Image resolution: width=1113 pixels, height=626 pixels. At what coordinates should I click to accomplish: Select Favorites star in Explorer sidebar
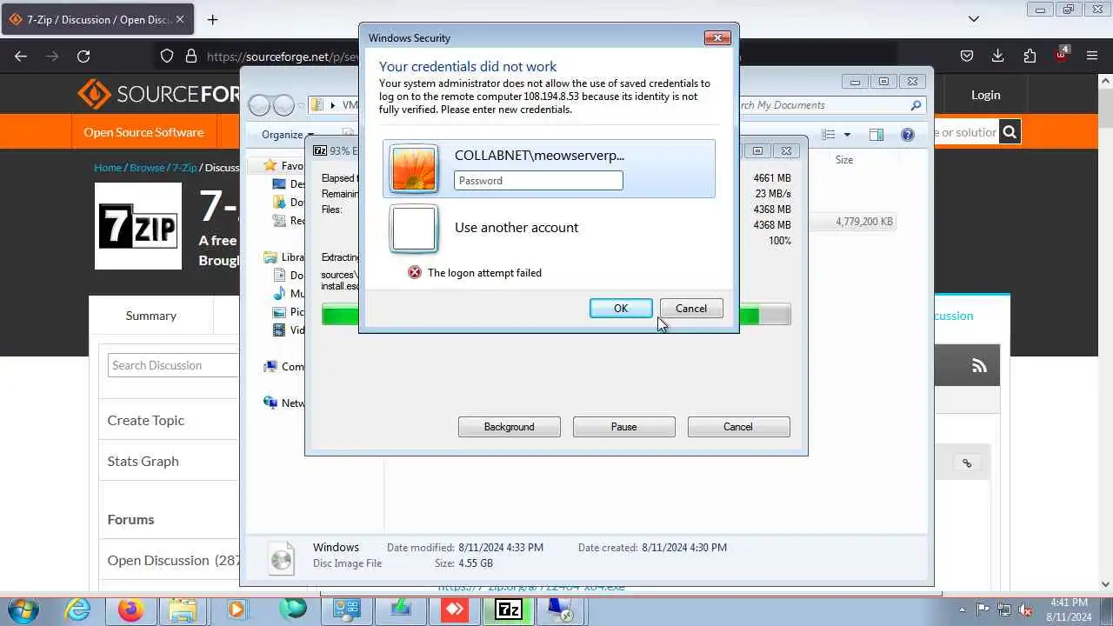click(270, 165)
